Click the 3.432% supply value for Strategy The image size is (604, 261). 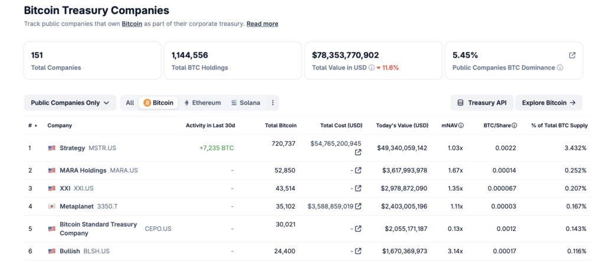577,148
